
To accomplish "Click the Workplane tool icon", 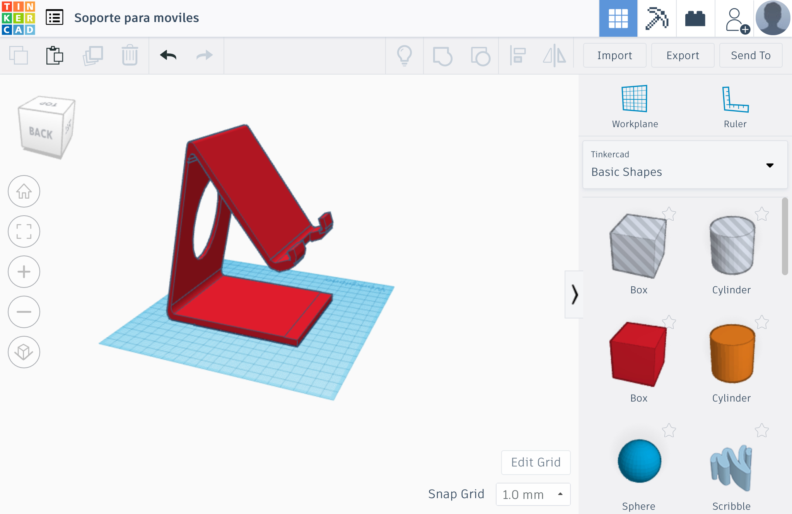I will (x=634, y=99).
